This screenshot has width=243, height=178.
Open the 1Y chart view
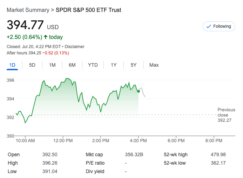tap(114, 65)
